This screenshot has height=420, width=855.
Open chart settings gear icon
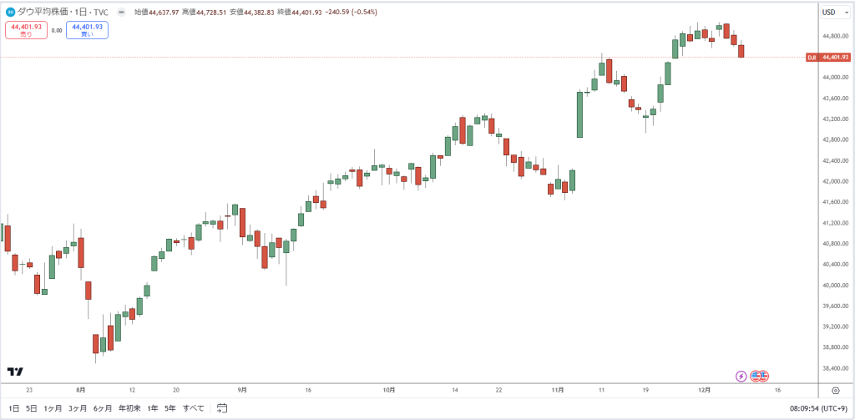coord(835,390)
